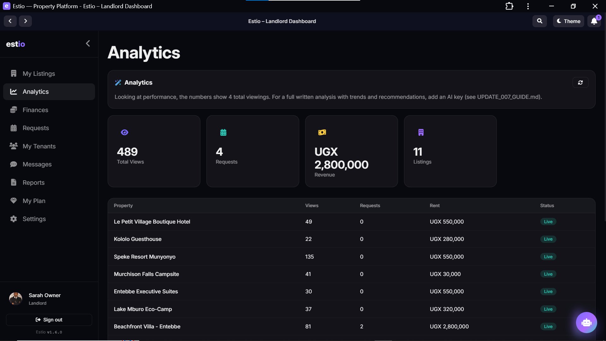This screenshot has width=606, height=341.
Task: Open Reports in sidebar
Action: [49, 182]
